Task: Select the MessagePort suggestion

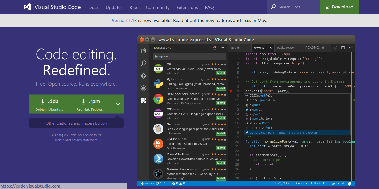Action: 297,123
